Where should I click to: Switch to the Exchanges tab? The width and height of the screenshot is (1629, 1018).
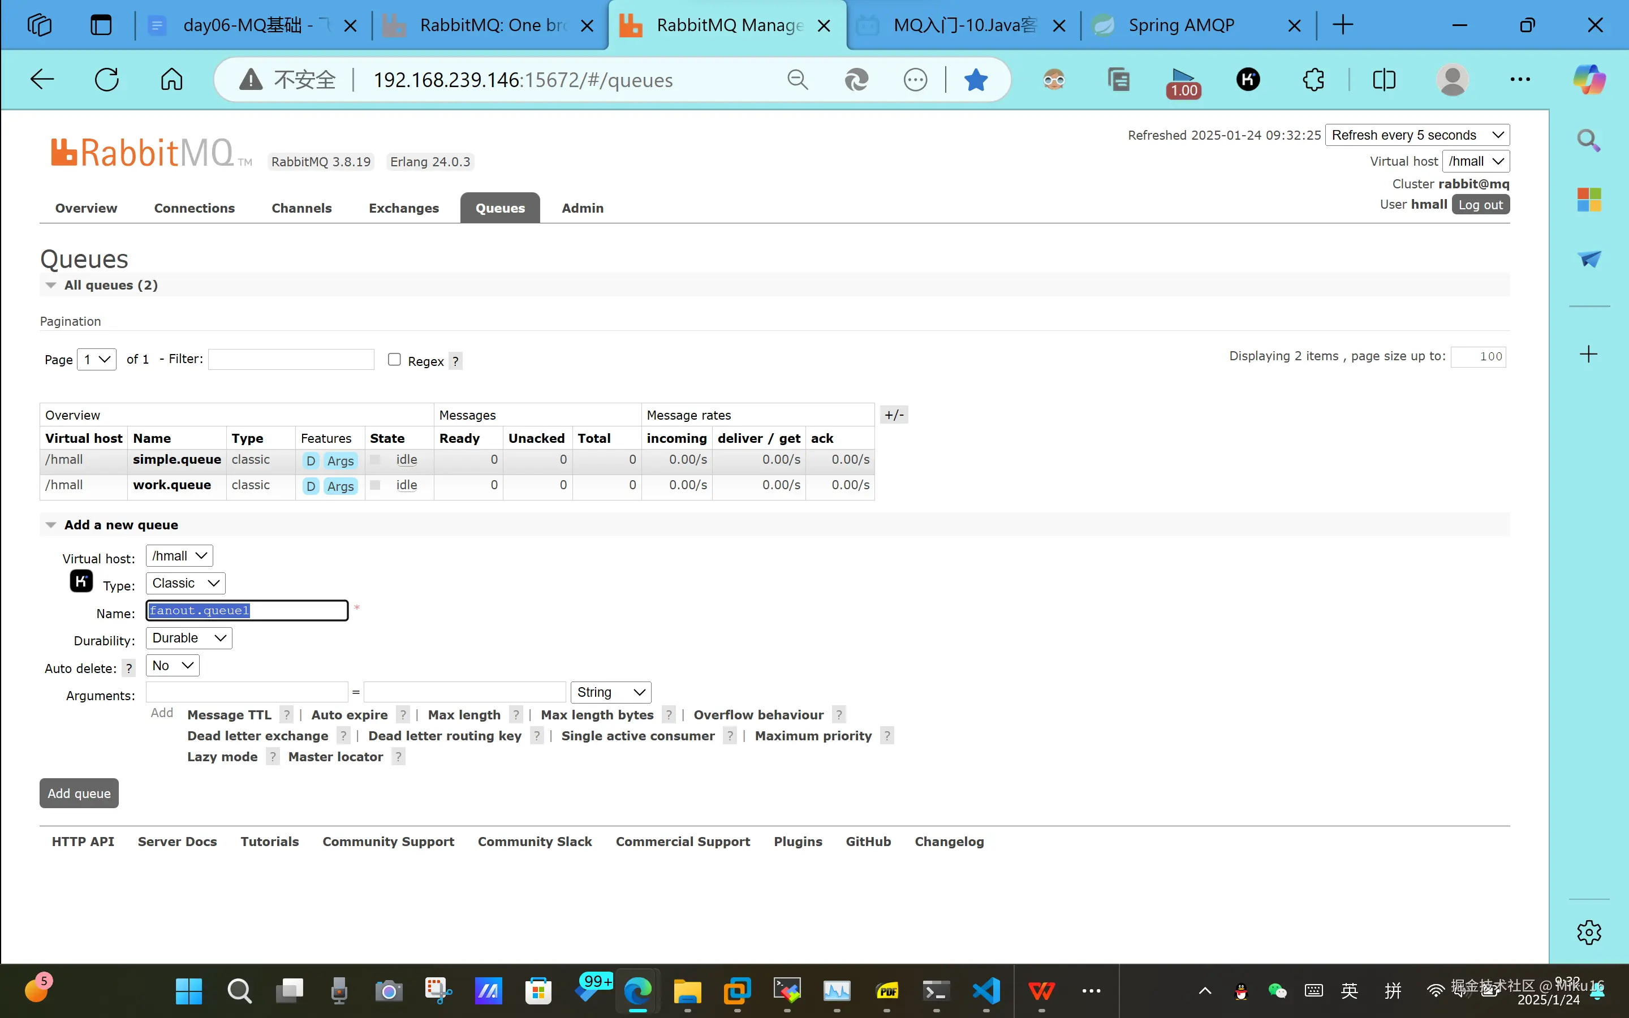(x=403, y=208)
